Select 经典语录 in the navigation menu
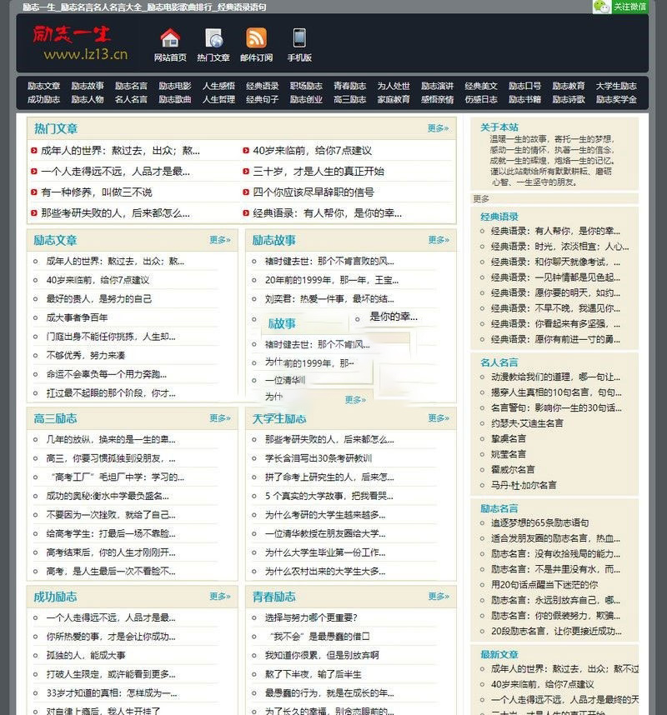 pos(261,85)
